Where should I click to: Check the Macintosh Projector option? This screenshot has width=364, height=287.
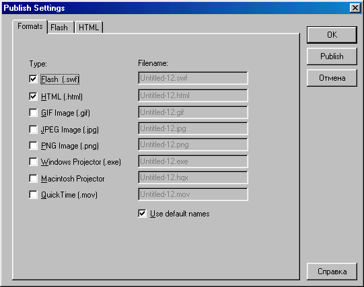(x=33, y=179)
